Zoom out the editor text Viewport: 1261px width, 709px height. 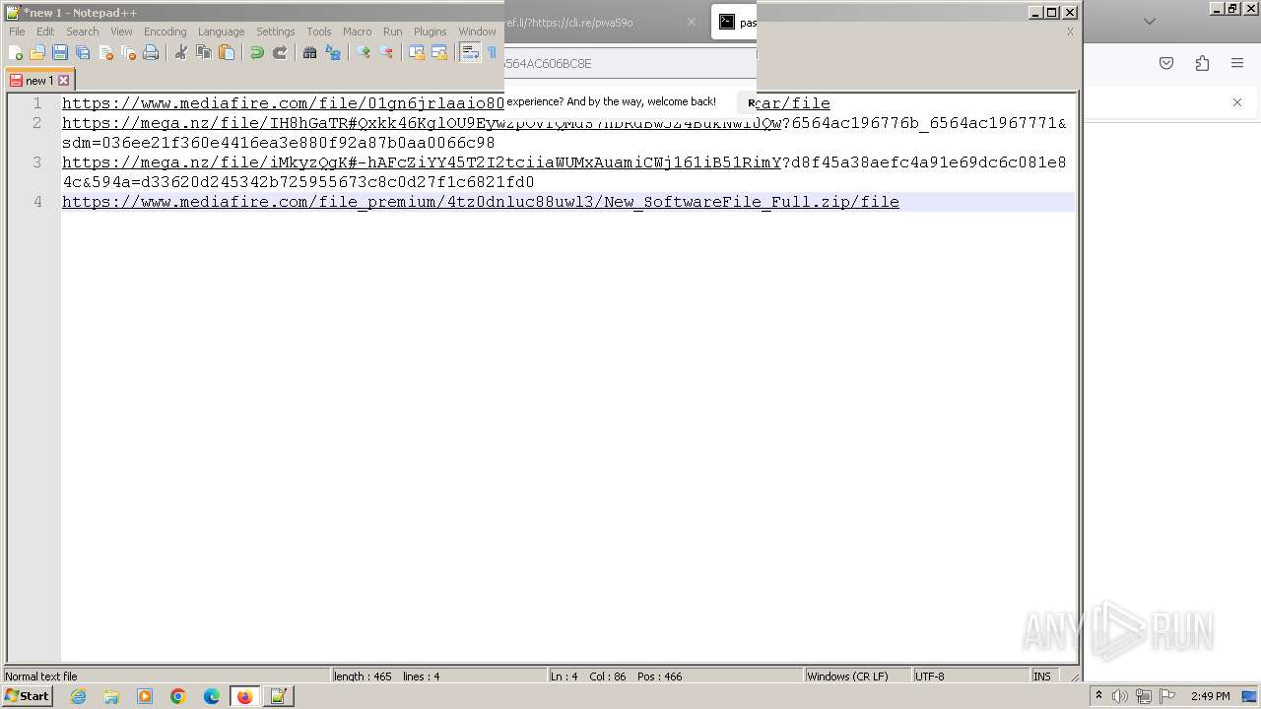(386, 53)
